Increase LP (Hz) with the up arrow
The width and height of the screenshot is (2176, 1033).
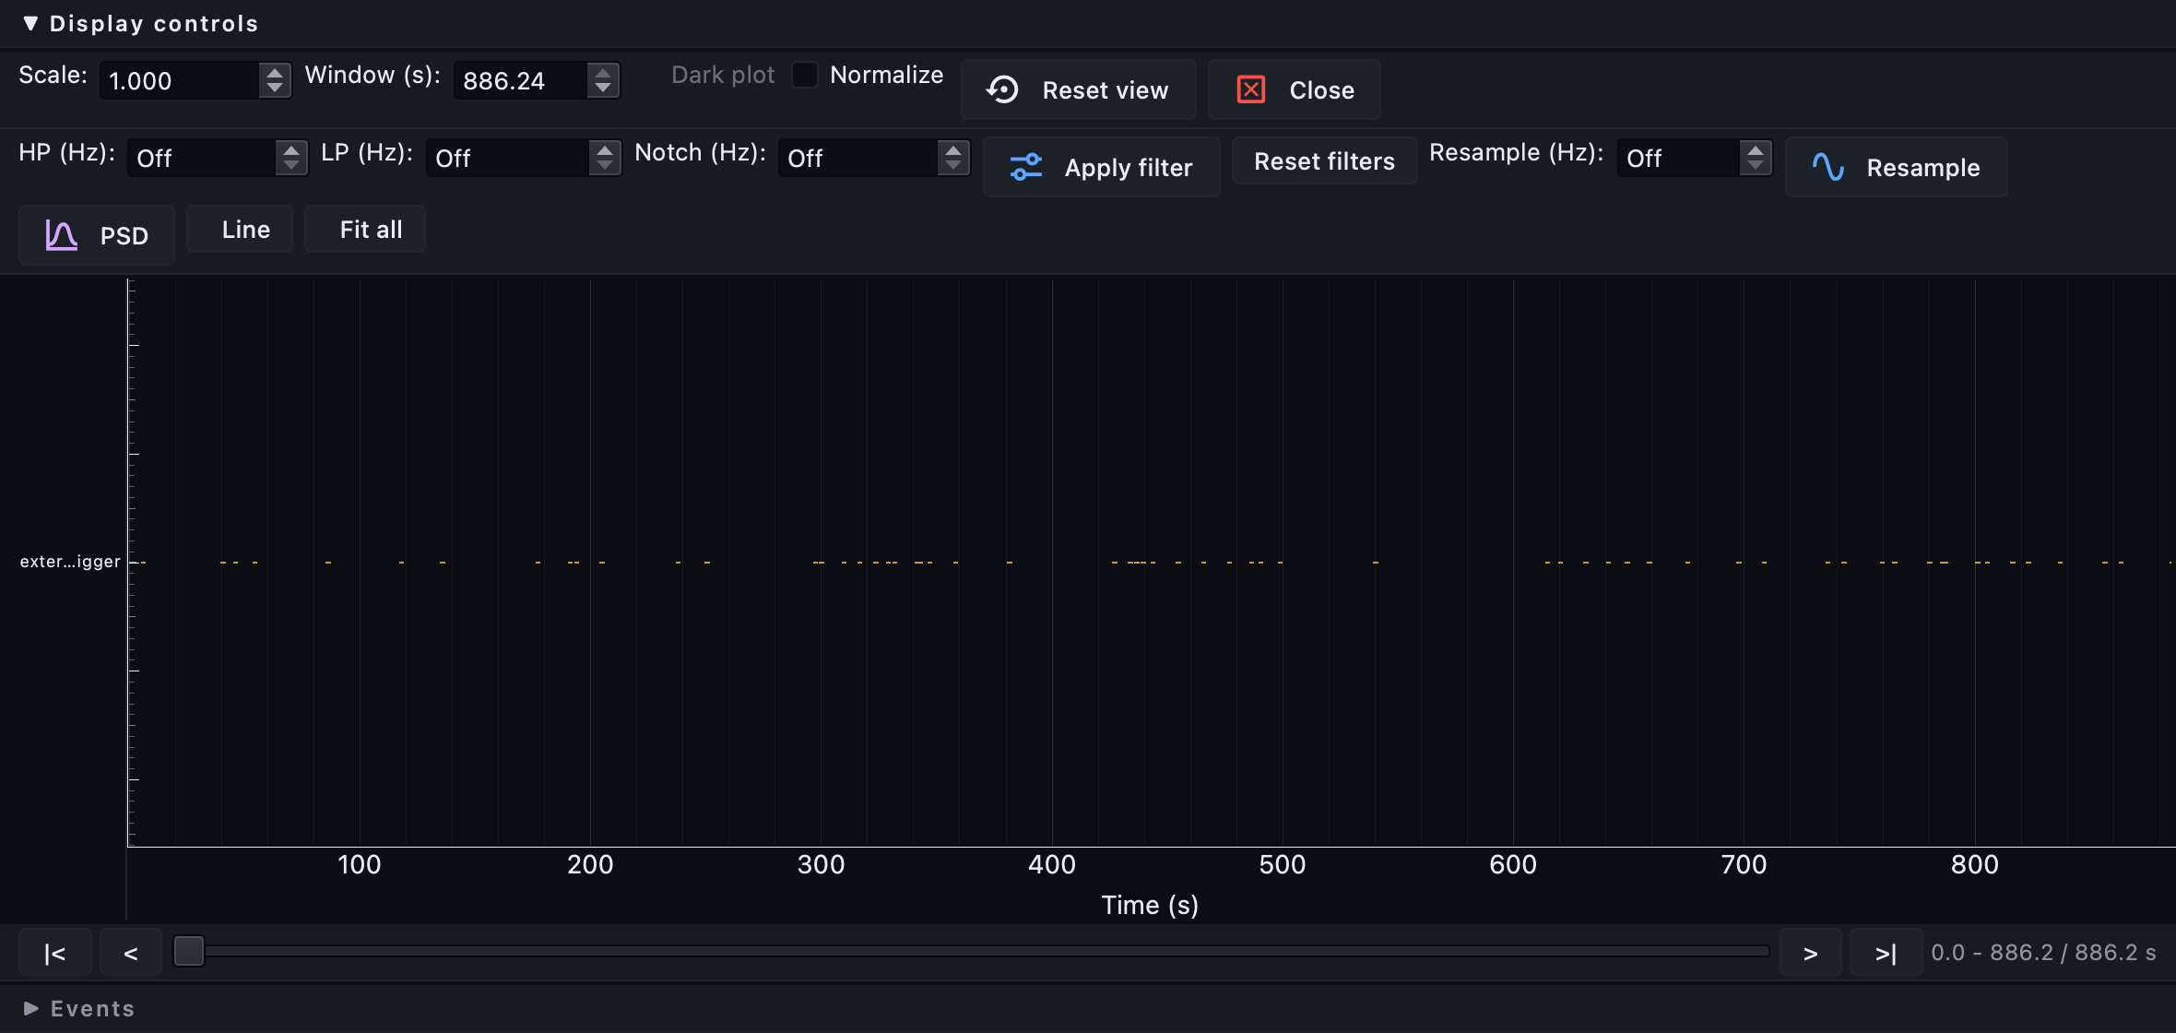pyautogui.click(x=605, y=149)
